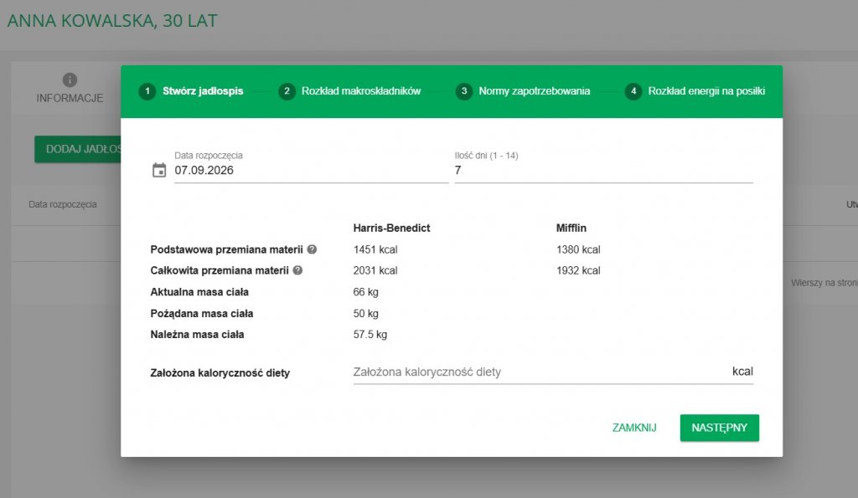The width and height of the screenshot is (858, 498).
Task: Click ZAMKNIJ to close the dialog
Action: (634, 428)
